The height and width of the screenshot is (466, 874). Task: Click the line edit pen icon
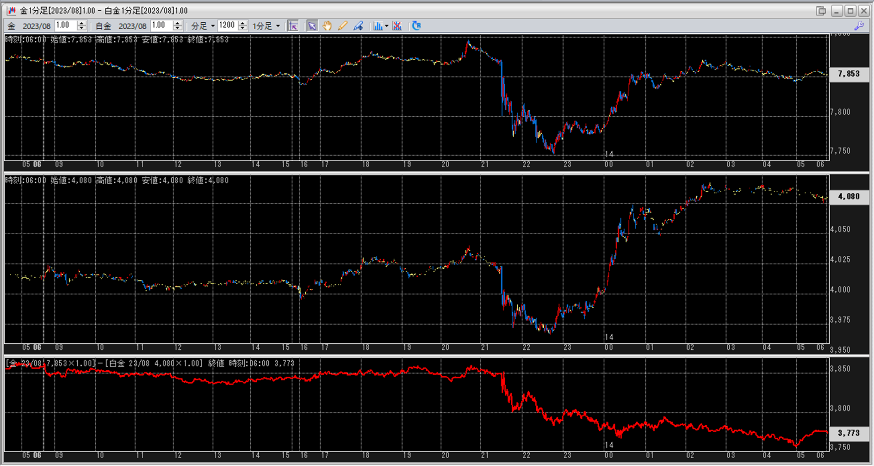point(358,26)
